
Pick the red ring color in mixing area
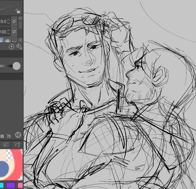coord(19,164)
